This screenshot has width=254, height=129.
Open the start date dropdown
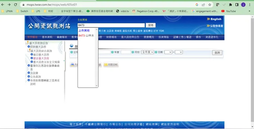tap(168, 52)
